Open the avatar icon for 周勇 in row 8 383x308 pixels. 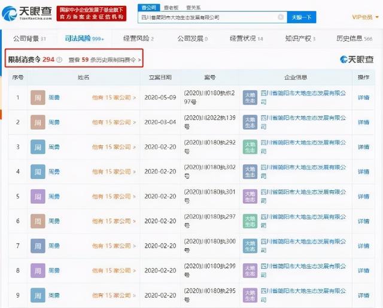[x=38, y=270]
